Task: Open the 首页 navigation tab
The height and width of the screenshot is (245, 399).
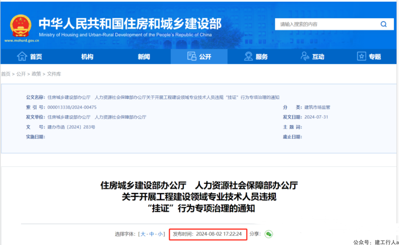Action: click(x=29, y=56)
